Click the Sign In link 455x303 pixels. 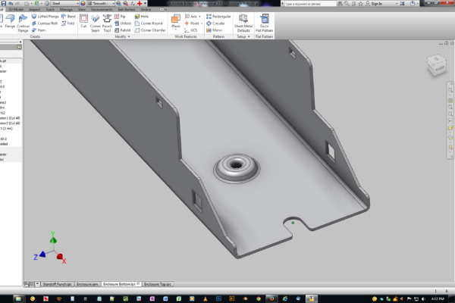point(376,3)
